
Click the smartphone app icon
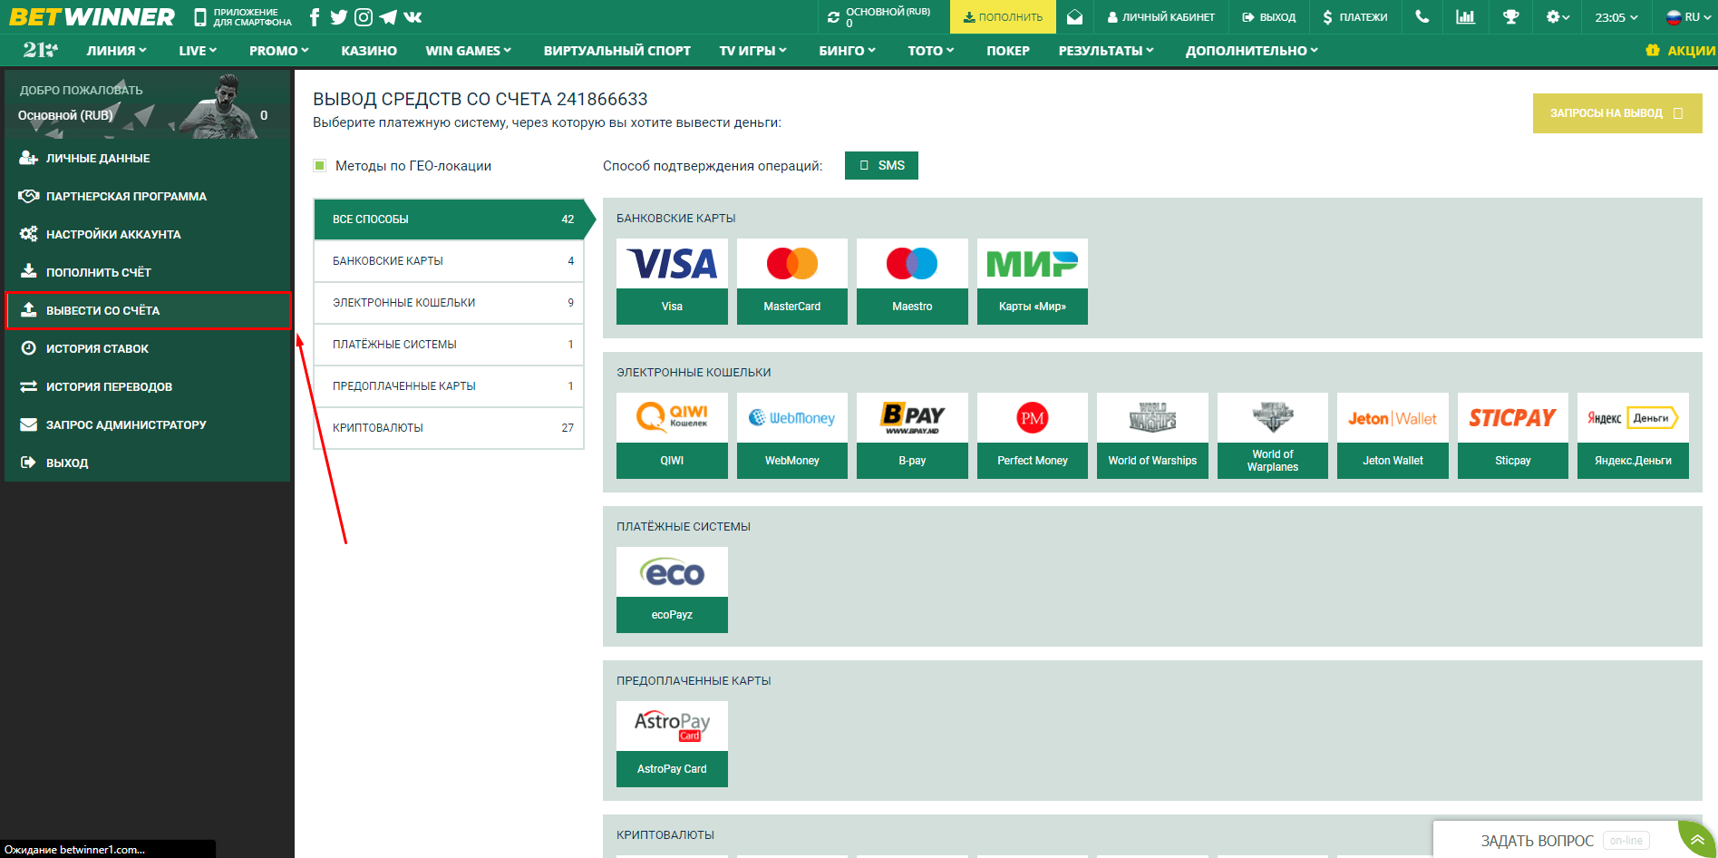pyautogui.click(x=200, y=17)
